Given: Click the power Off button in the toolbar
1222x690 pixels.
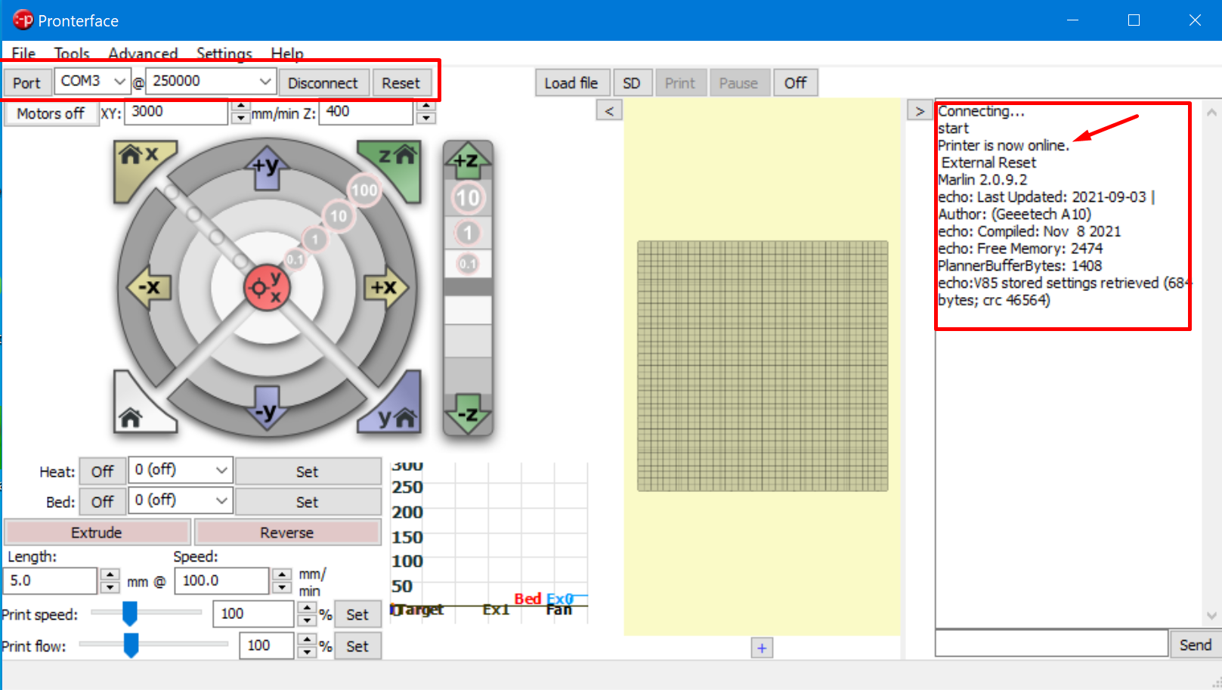Looking at the screenshot, I should [x=795, y=83].
